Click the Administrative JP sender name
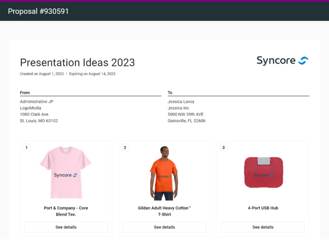Image resolution: width=329 pixels, height=240 pixels. tap(37, 102)
